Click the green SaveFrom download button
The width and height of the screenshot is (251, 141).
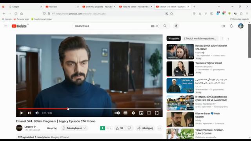[x=103, y=128]
